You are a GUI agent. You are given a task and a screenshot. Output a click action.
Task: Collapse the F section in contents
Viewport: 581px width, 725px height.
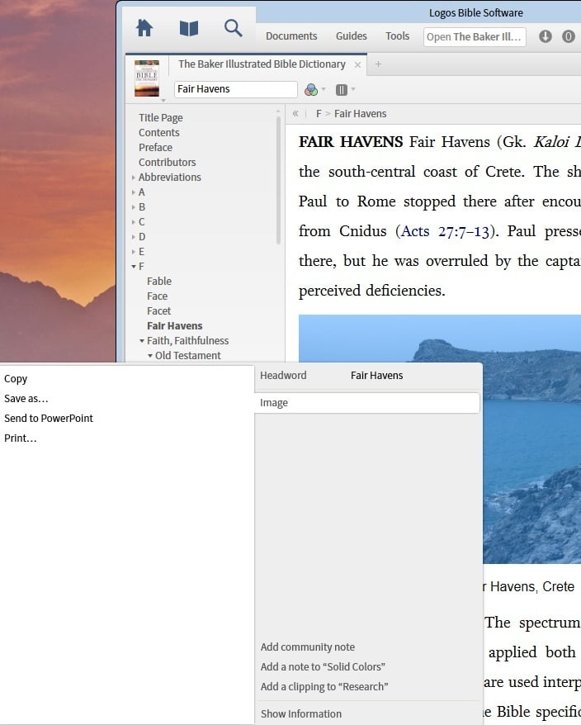[x=134, y=267]
